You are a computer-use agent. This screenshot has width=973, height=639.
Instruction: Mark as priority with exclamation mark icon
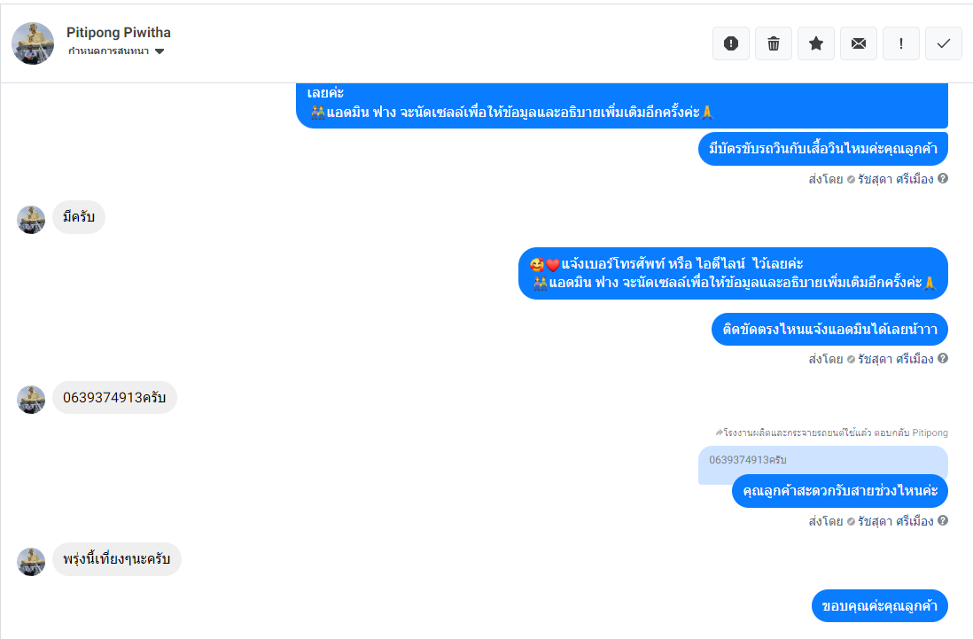coord(901,43)
